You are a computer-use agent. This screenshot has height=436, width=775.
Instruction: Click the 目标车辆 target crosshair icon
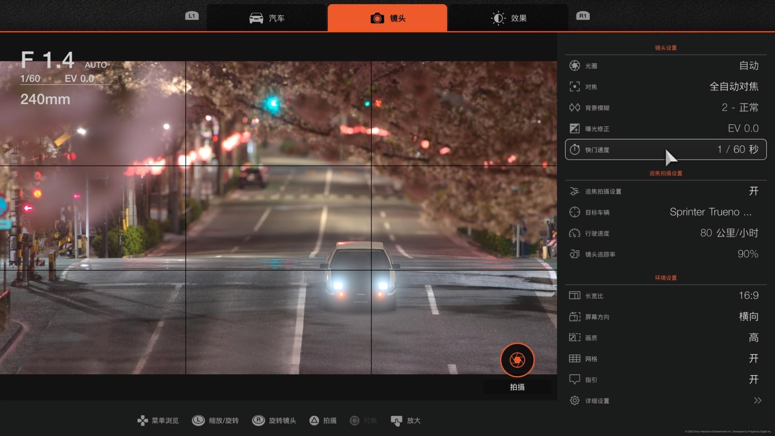575,212
